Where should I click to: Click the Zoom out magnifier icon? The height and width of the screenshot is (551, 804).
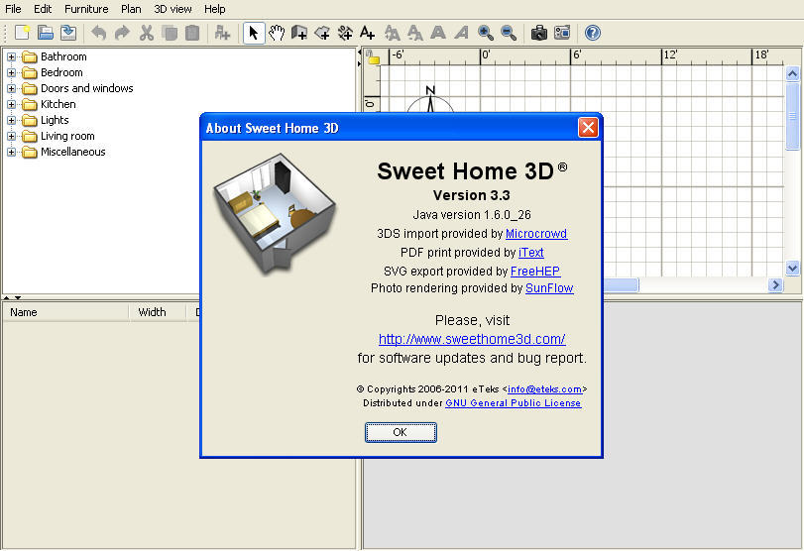pyautogui.click(x=509, y=33)
